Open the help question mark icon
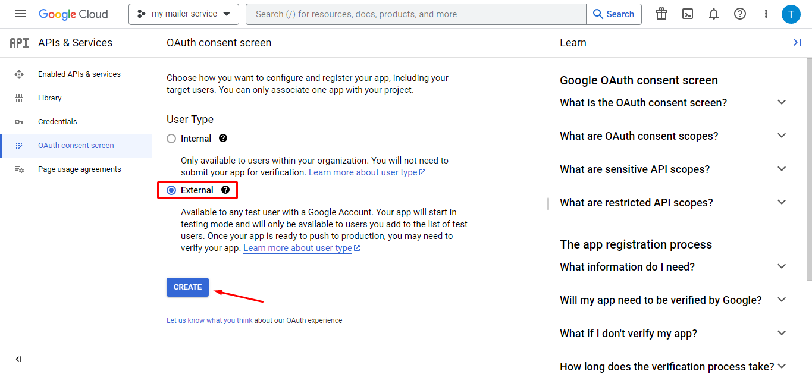This screenshot has width=812, height=374. [x=739, y=14]
